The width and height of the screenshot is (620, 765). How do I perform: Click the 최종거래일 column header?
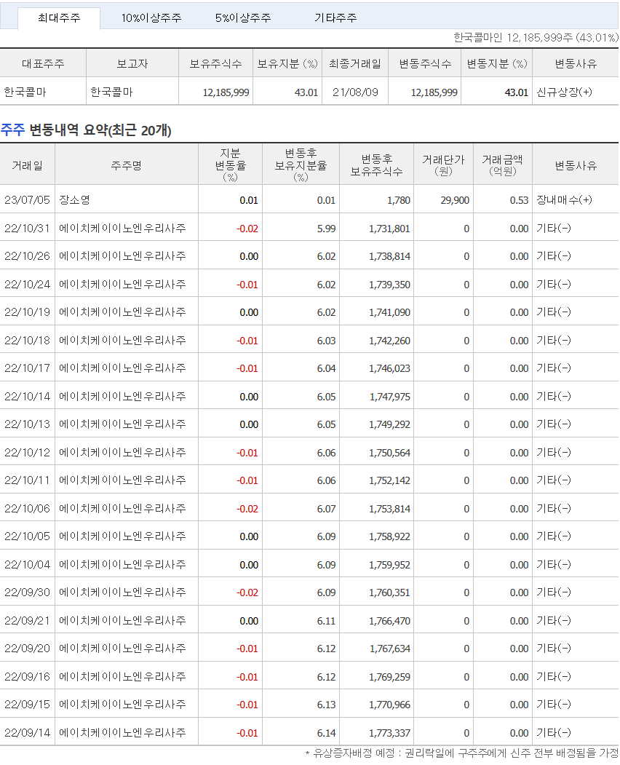[x=355, y=63]
